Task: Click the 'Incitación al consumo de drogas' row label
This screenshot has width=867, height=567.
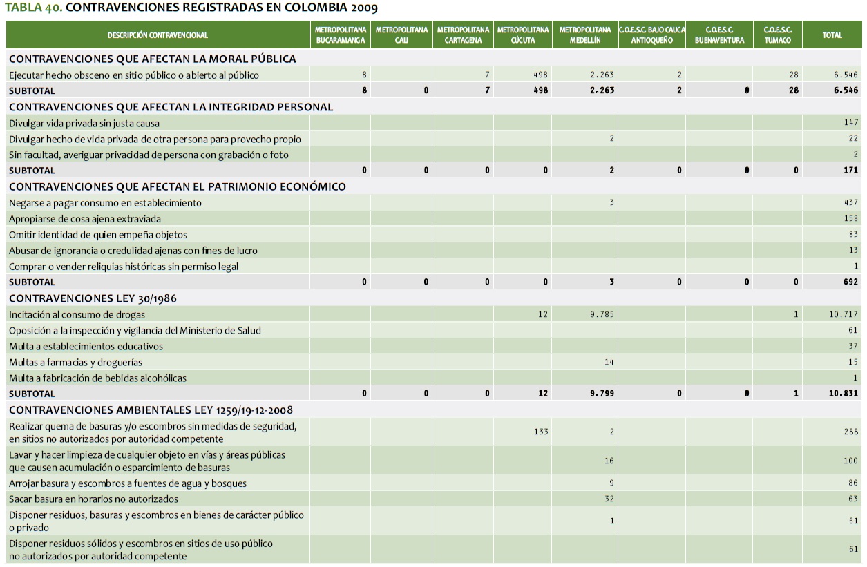Action: point(77,315)
